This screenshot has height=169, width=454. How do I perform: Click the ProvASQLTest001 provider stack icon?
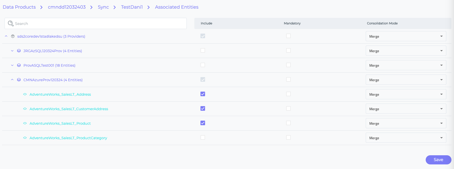[x=19, y=65]
